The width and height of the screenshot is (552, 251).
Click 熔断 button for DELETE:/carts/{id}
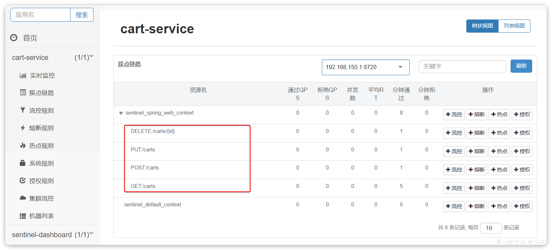click(x=476, y=133)
